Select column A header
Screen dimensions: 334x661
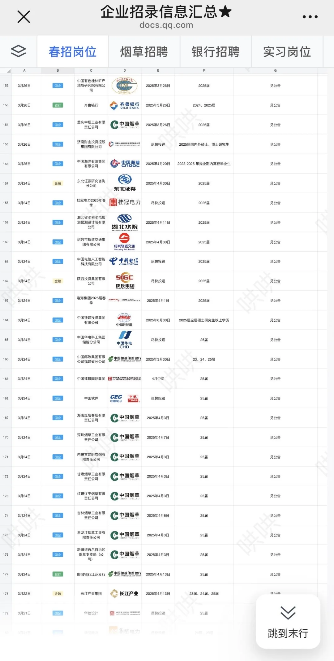pos(24,71)
